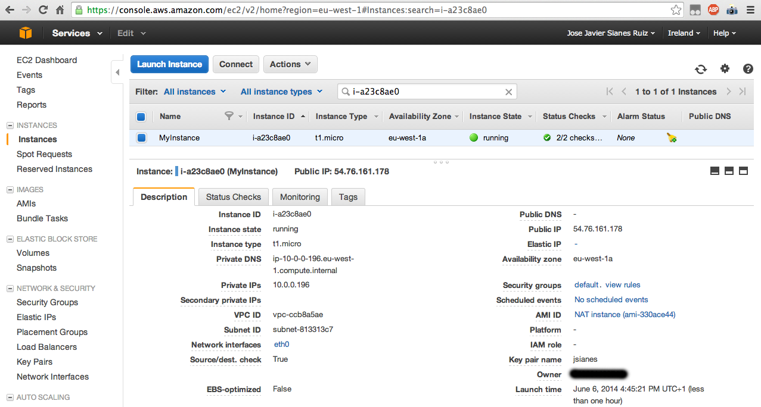Go to browser home icon
This screenshot has width=761, height=407.
(x=60, y=10)
